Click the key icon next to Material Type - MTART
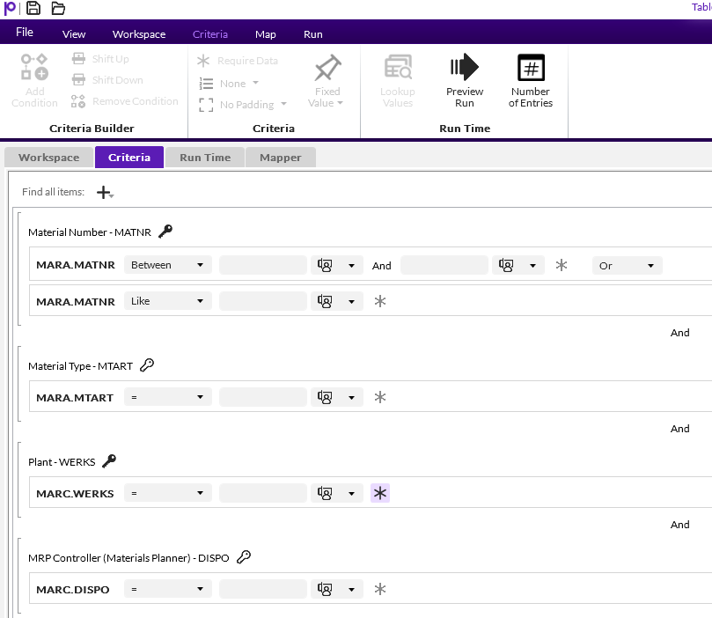 147,365
